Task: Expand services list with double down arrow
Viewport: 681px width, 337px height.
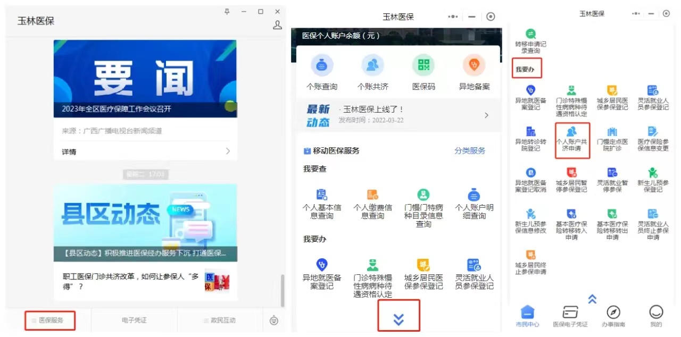Action: (398, 318)
